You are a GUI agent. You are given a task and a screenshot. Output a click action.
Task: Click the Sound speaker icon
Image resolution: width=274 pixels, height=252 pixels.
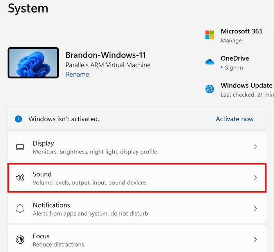20,178
